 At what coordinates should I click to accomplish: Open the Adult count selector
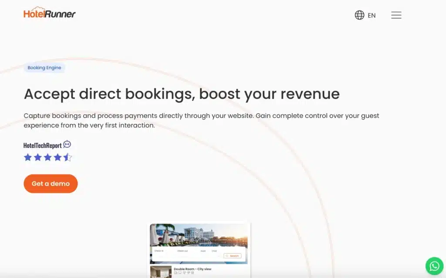[x=203, y=251]
